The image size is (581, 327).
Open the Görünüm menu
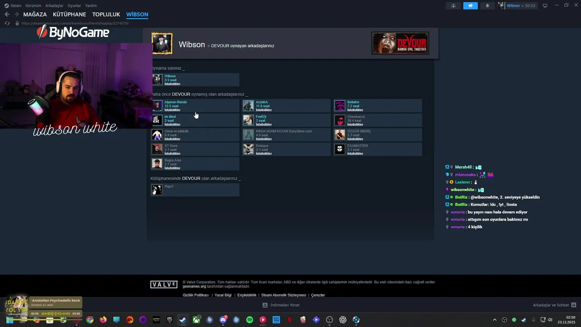pos(33,5)
